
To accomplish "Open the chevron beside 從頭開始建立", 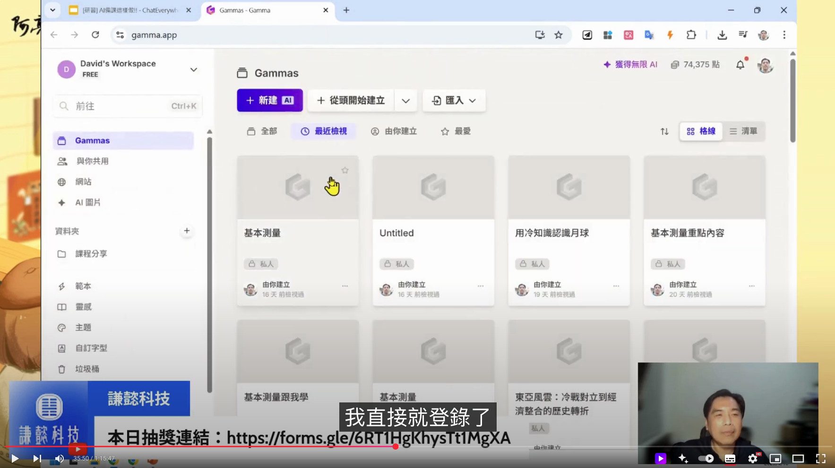I will (x=406, y=100).
